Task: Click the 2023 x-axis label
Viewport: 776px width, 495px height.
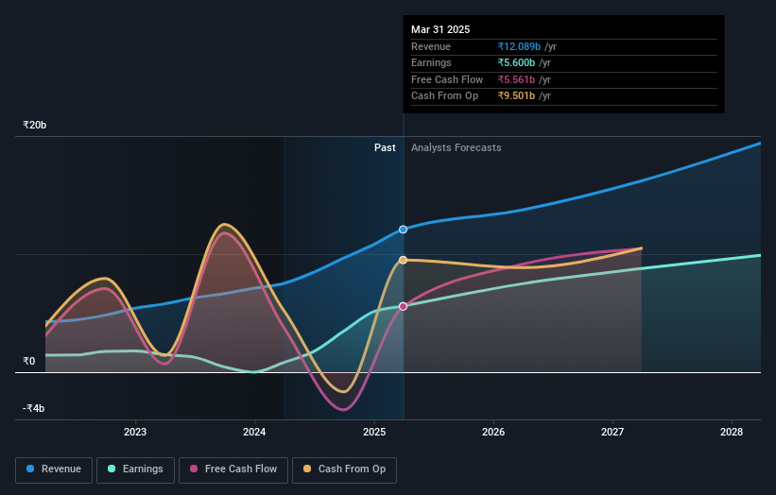Action: (x=135, y=433)
